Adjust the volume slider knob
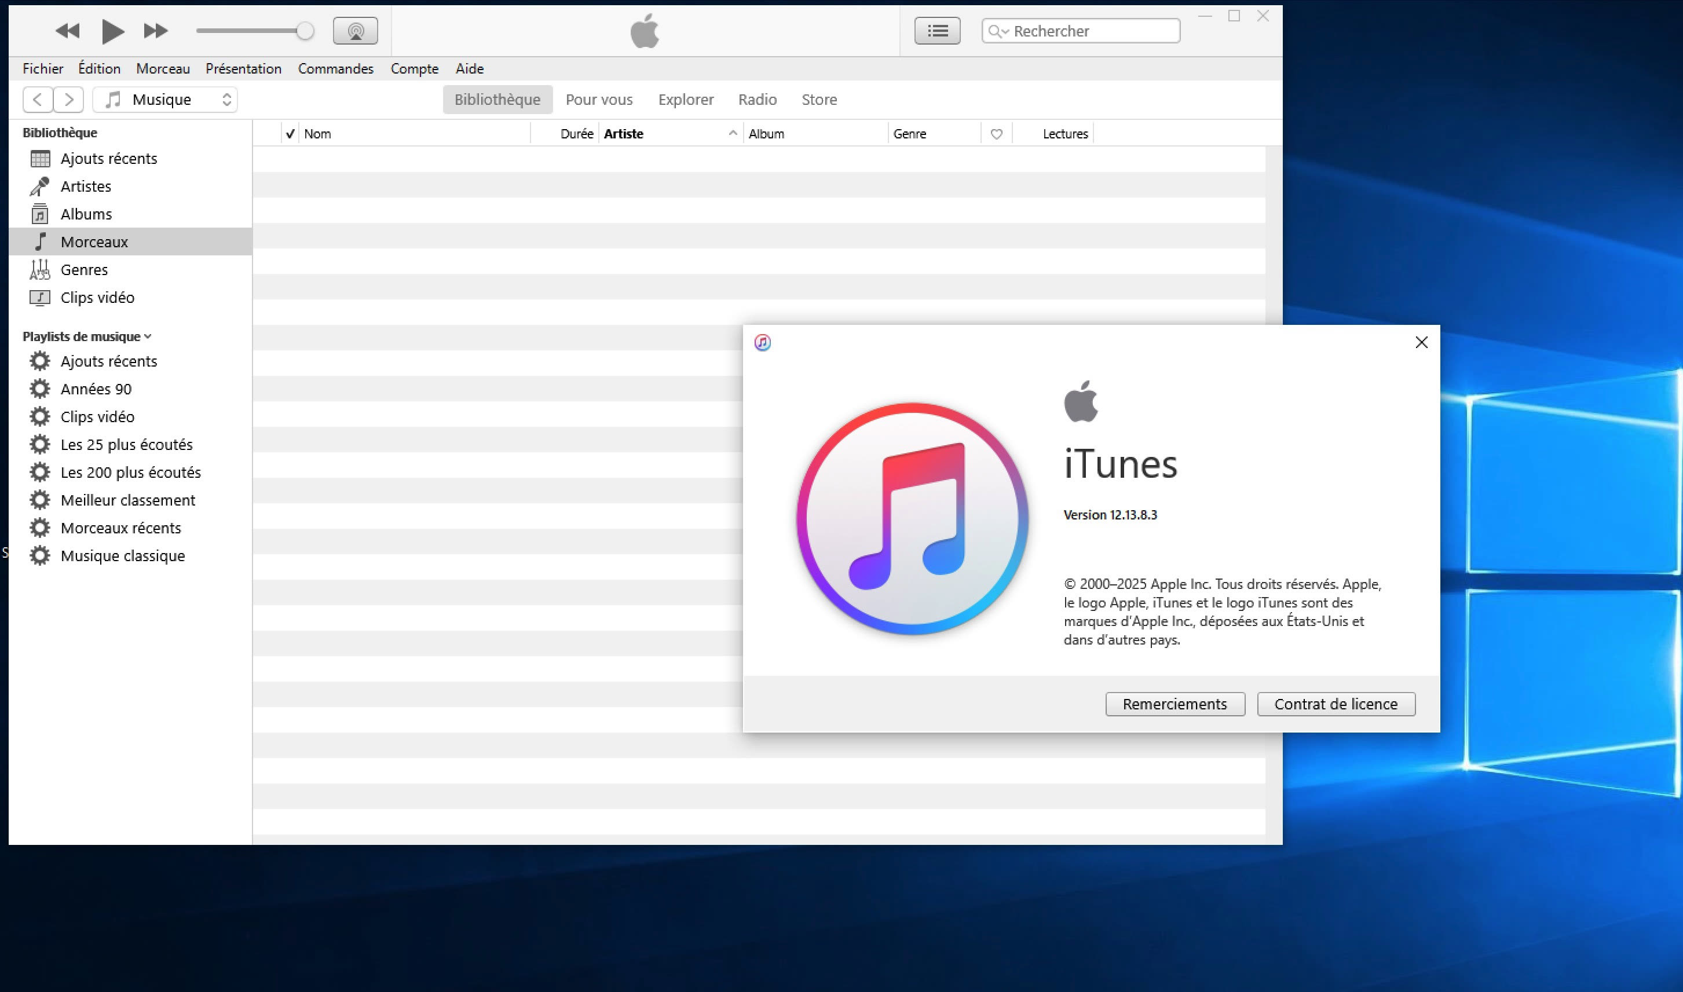 coord(305,31)
